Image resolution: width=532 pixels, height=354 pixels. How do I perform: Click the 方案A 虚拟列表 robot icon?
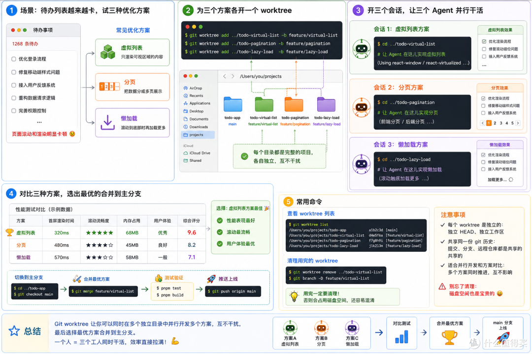click(x=290, y=327)
